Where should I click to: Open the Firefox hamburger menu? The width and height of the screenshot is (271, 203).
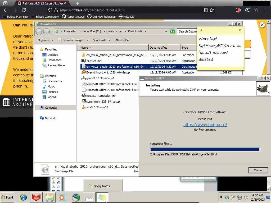pyautogui.click(x=265, y=10)
